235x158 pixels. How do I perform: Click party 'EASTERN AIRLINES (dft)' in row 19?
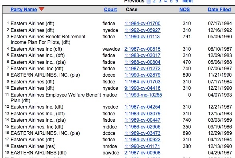click(x=38, y=153)
